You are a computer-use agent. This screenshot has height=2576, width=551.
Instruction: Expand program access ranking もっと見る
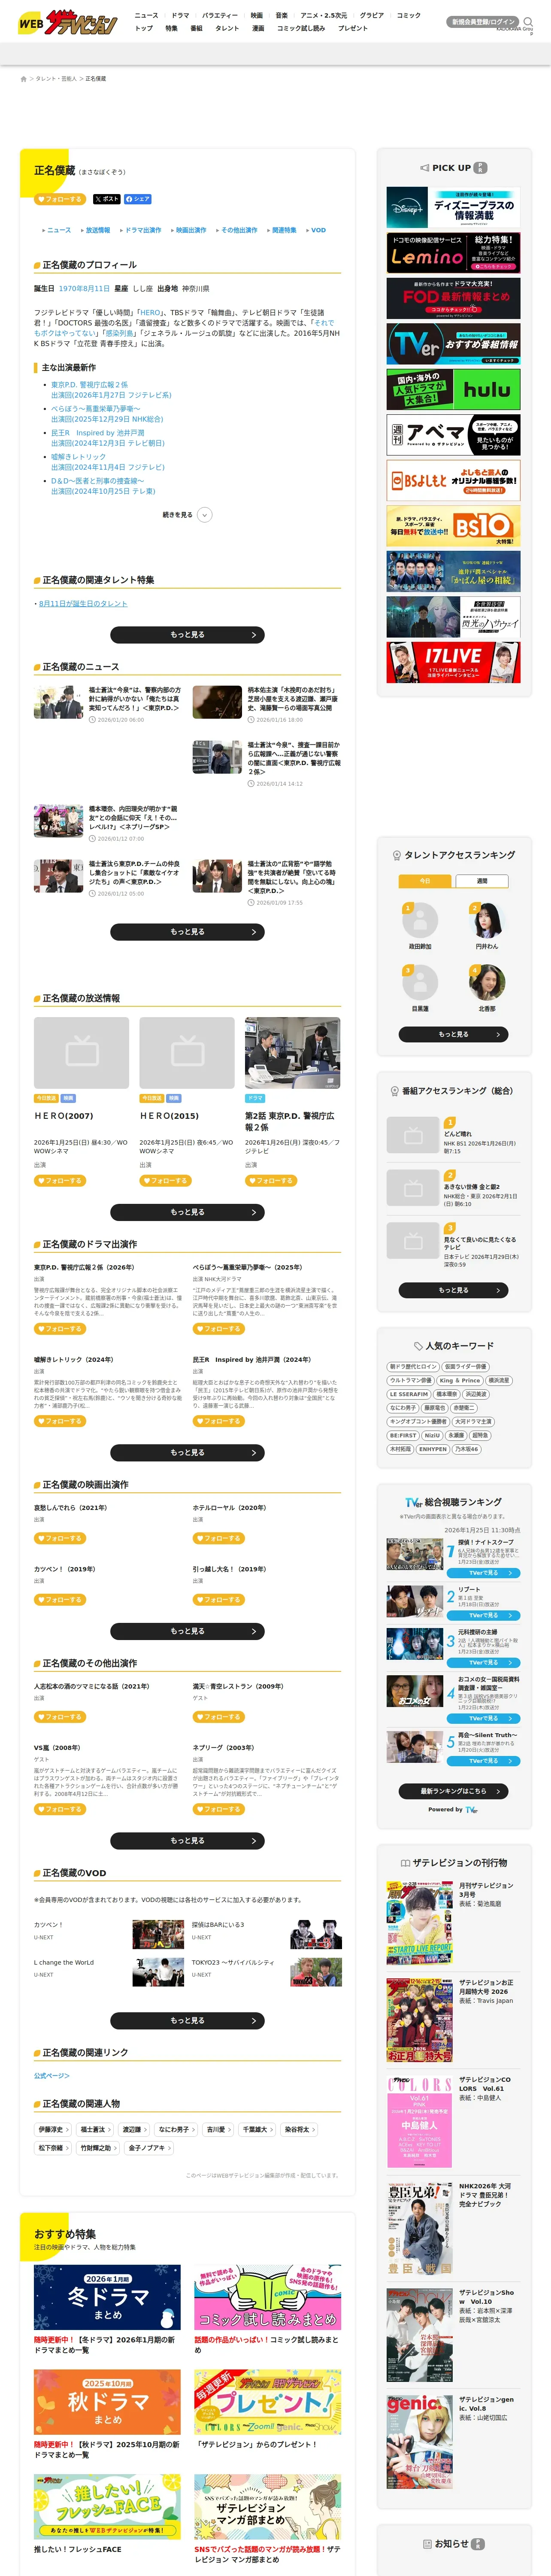click(453, 1290)
